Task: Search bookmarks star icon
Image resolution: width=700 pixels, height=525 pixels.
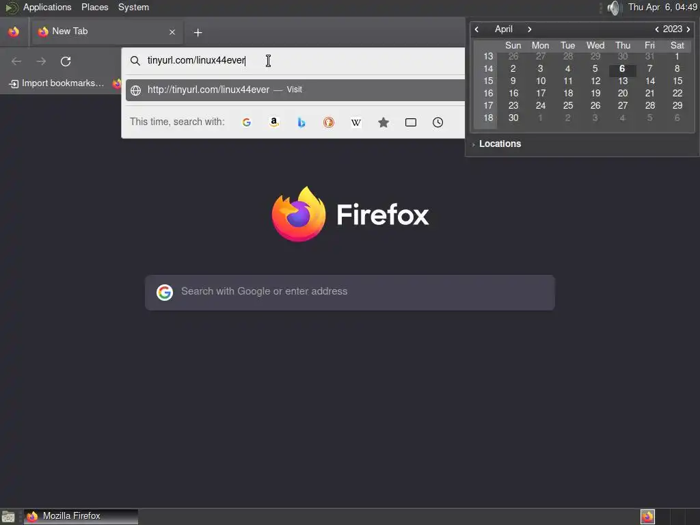Action: click(383, 122)
